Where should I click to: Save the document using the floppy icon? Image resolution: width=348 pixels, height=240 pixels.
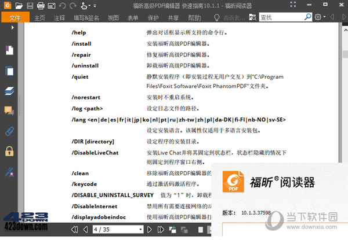point(30,6)
